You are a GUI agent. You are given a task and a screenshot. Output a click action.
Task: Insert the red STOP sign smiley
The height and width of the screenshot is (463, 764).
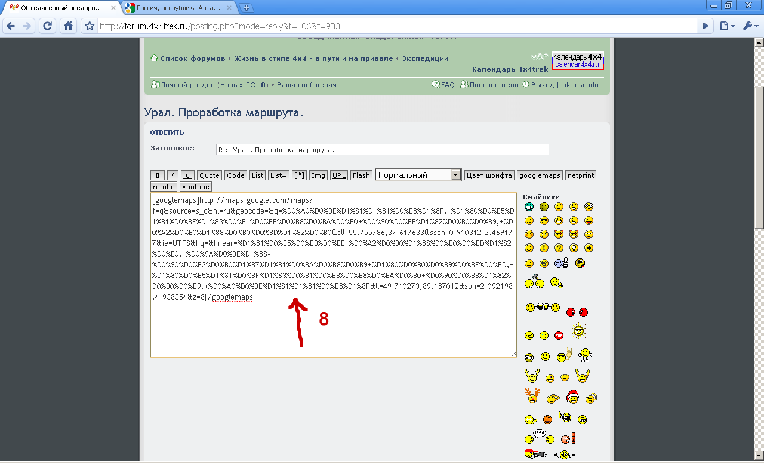point(559,335)
